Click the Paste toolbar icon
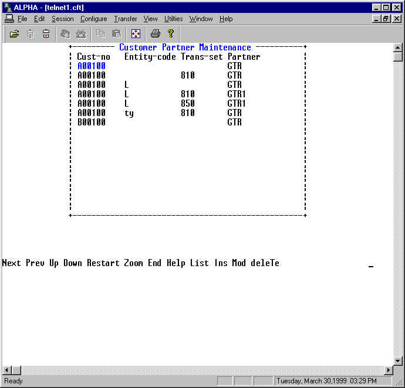The width and height of the screenshot is (405, 388). pos(116,34)
